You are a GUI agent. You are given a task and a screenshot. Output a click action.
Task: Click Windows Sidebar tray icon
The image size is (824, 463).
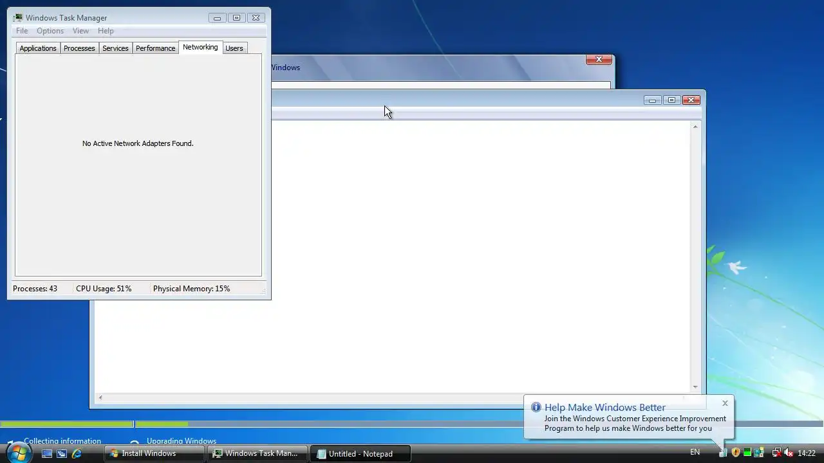click(759, 452)
